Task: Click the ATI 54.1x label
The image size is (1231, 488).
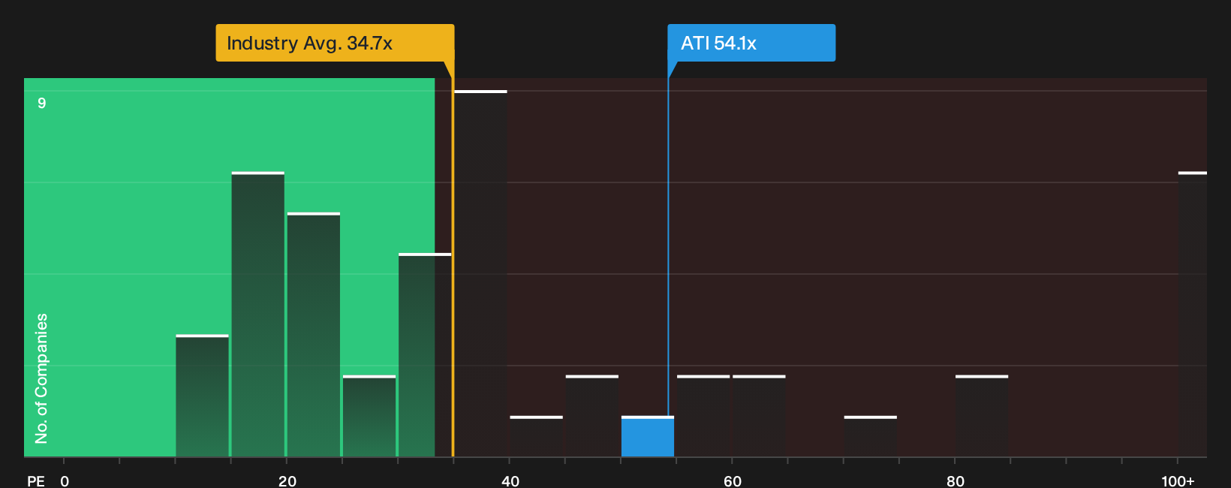Action: 751,43
